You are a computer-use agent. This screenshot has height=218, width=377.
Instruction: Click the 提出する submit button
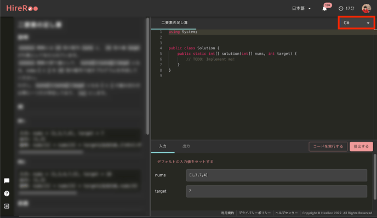(x=361, y=146)
